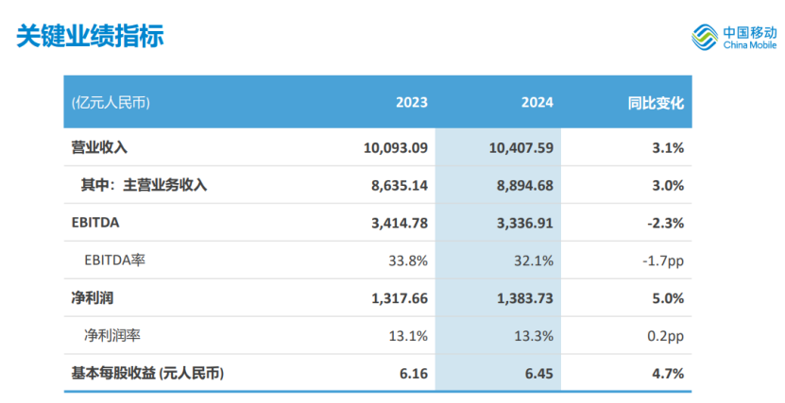Click the value 10,093.09
The width and height of the screenshot is (785, 403).
click(x=396, y=148)
